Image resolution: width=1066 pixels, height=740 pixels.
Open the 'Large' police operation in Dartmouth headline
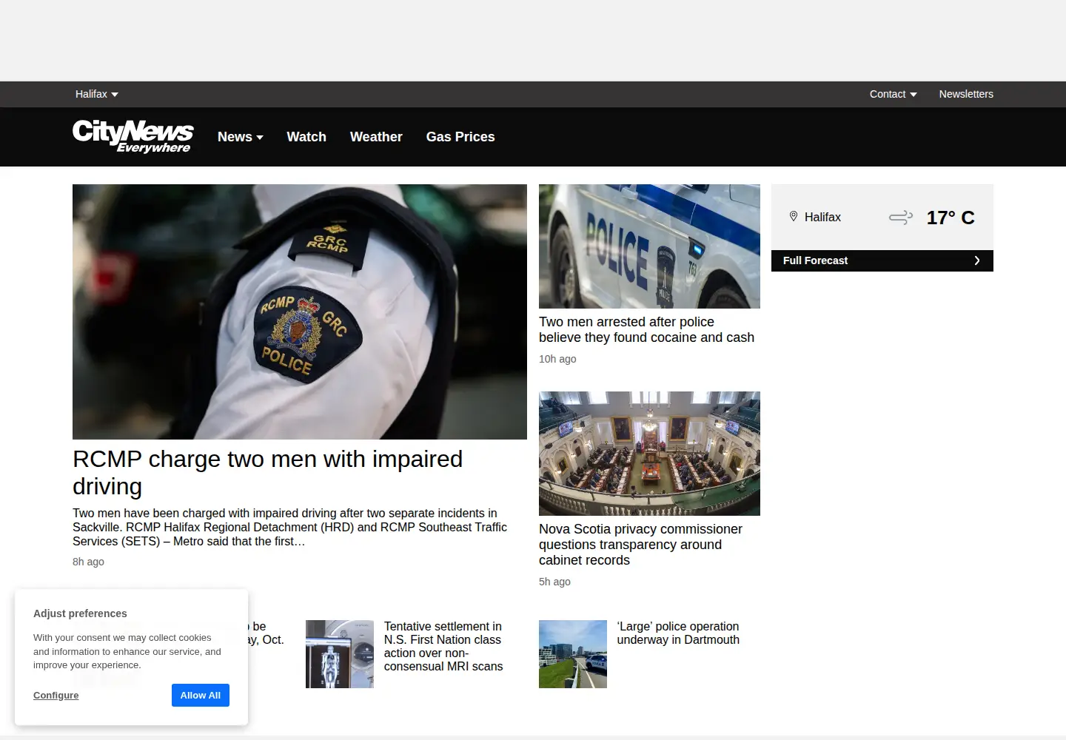pos(678,633)
